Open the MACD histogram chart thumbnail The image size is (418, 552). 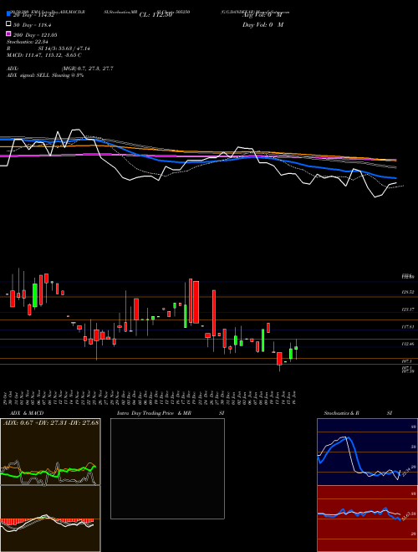pos(50,519)
